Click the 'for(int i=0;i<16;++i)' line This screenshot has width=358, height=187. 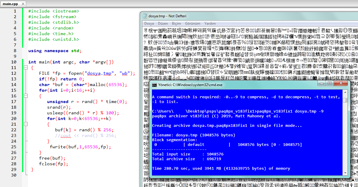(x=67, y=90)
